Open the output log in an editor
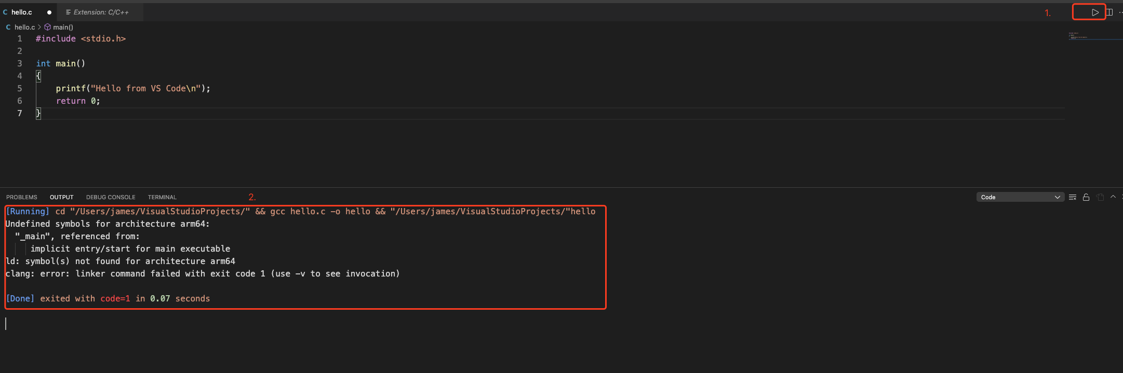The image size is (1123, 373). point(1100,197)
